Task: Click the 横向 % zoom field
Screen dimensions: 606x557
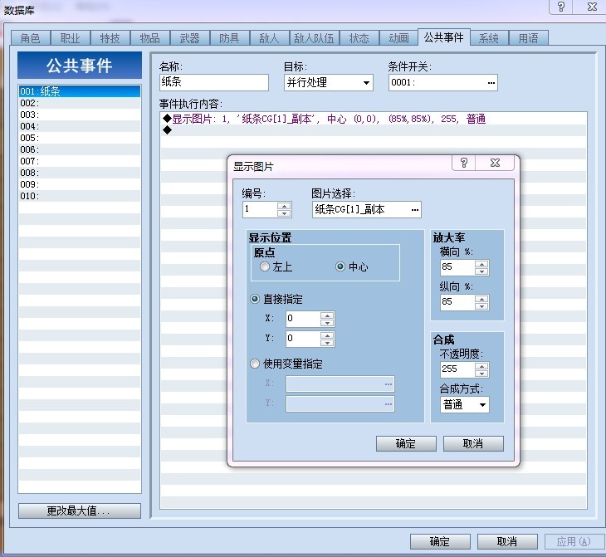Action: pos(457,267)
